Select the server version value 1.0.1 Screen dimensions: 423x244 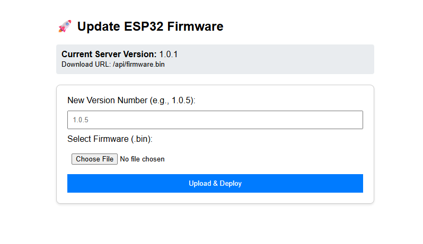tap(169, 54)
